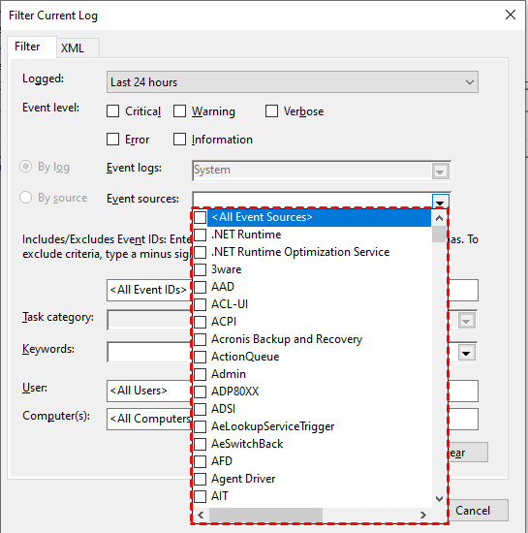528x533 pixels.
Task: Click the All Computers input field
Action: (x=149, y=419)
